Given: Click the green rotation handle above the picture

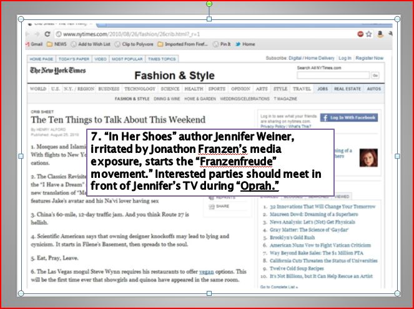Looking at the screenshot, I should [x=209, y=4].
